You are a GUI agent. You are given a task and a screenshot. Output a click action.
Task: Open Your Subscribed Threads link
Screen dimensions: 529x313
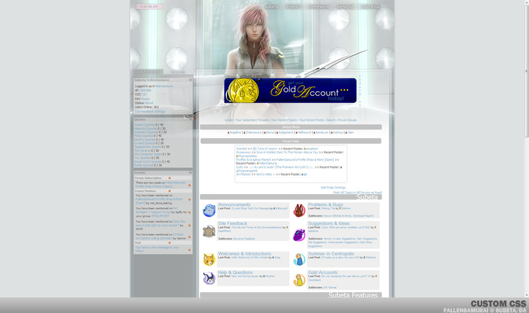pos(252,120)
